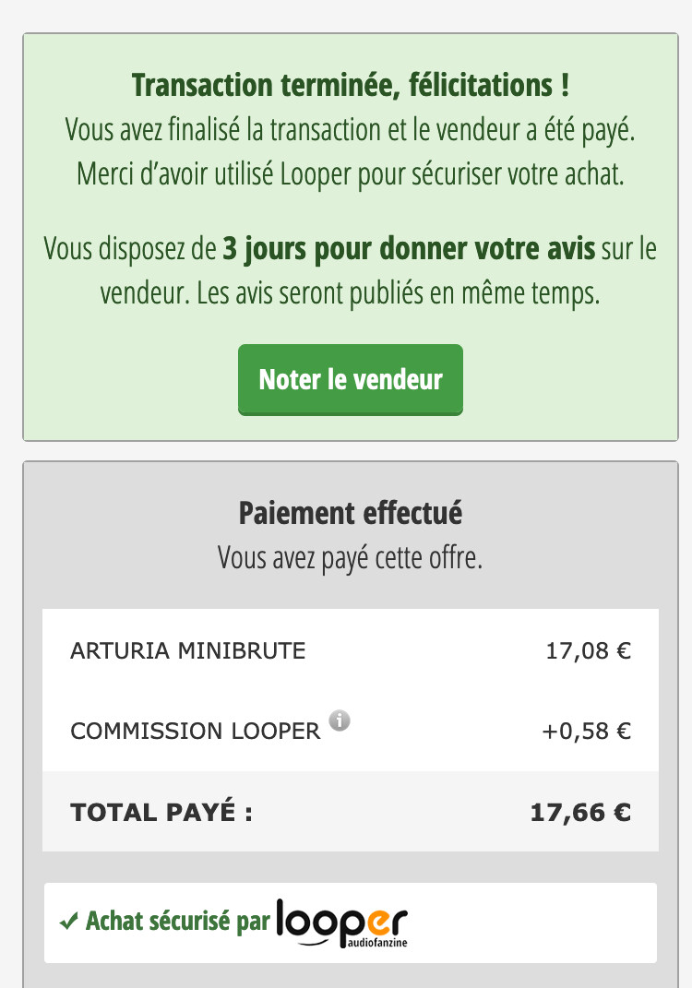Click the green secured-purchase checkmark icon
Screen dimensions: 692x988
click(67, 921)
